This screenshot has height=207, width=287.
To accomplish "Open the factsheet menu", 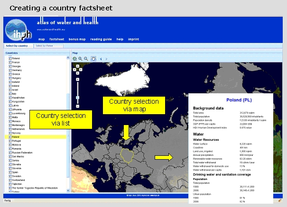I will [57, 39].
